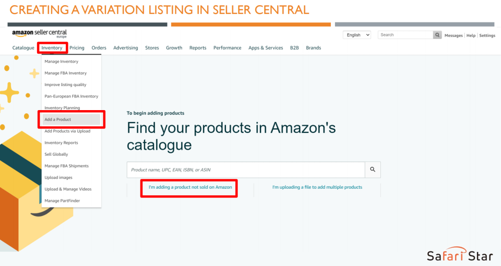Go to the Advertising tab
501x266 pixels.
125,48
